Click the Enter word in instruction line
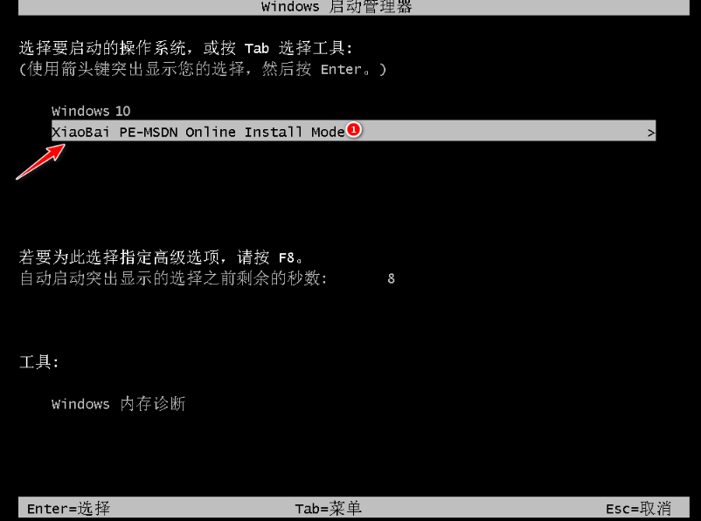The width and height of the screenshot is (701, 521). (x=341, y=69)
